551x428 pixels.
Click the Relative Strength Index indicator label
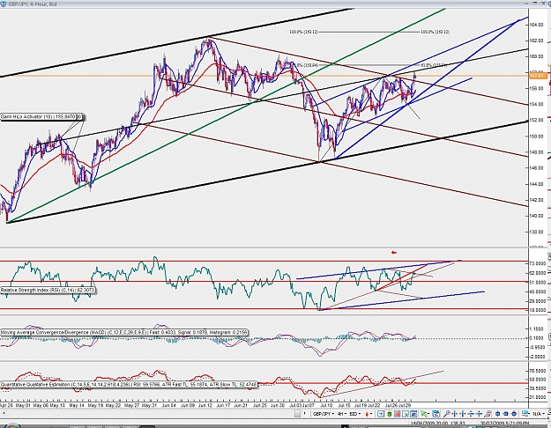[48, 291]
